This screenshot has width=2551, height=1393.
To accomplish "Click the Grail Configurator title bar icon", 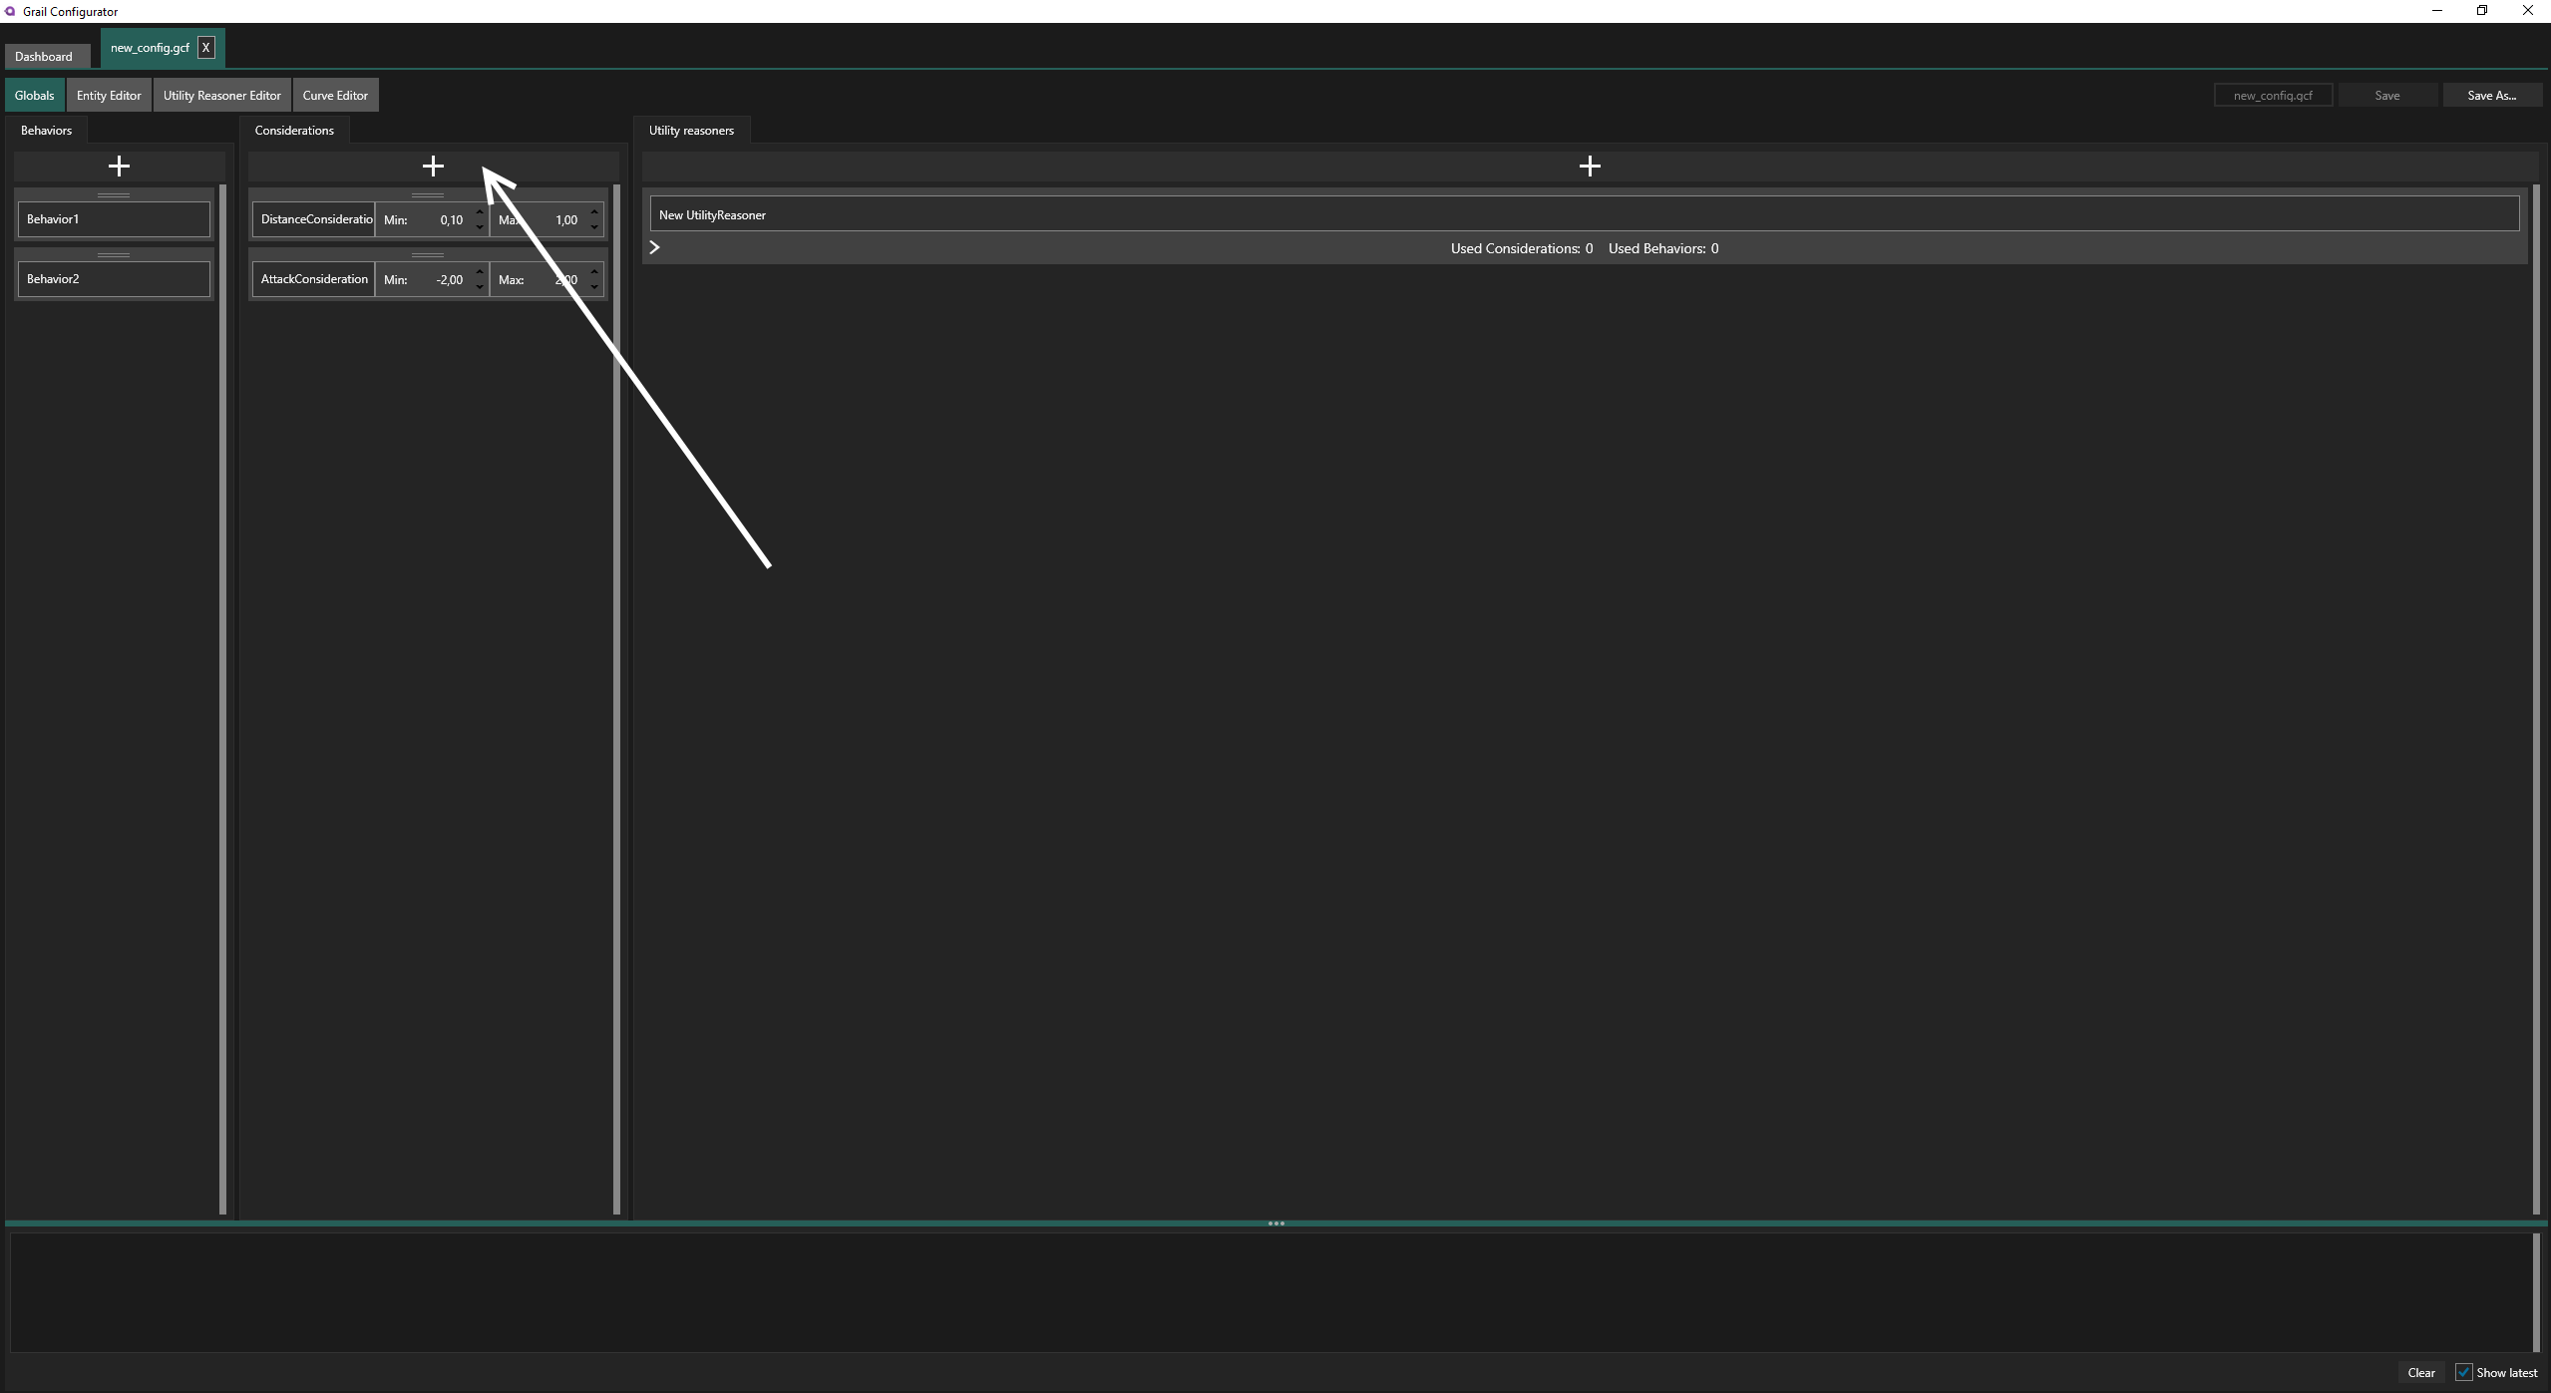I will [10, 11].
